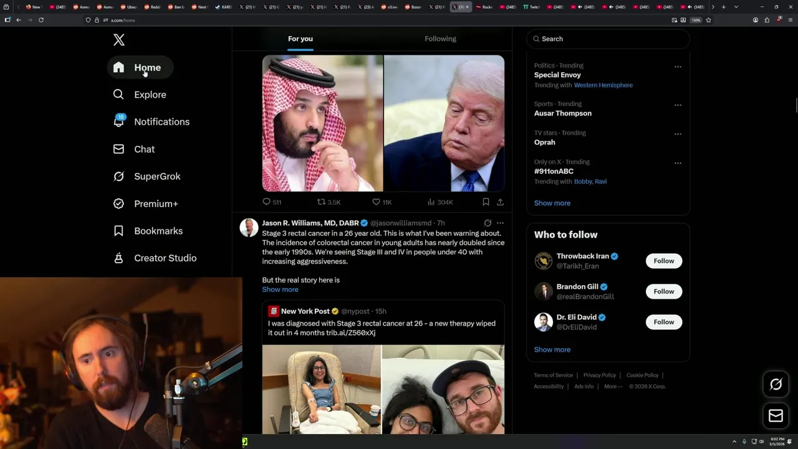Image resolution: width=798 pixels, height=449 pixels.
Task: Open the floating Grok button
Action: 776,385
